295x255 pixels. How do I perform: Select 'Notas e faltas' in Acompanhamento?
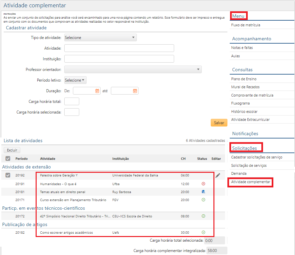tap(242, 48)
